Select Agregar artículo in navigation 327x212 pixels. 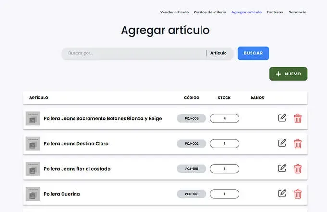pyautogui.click(x=246, y=12)
